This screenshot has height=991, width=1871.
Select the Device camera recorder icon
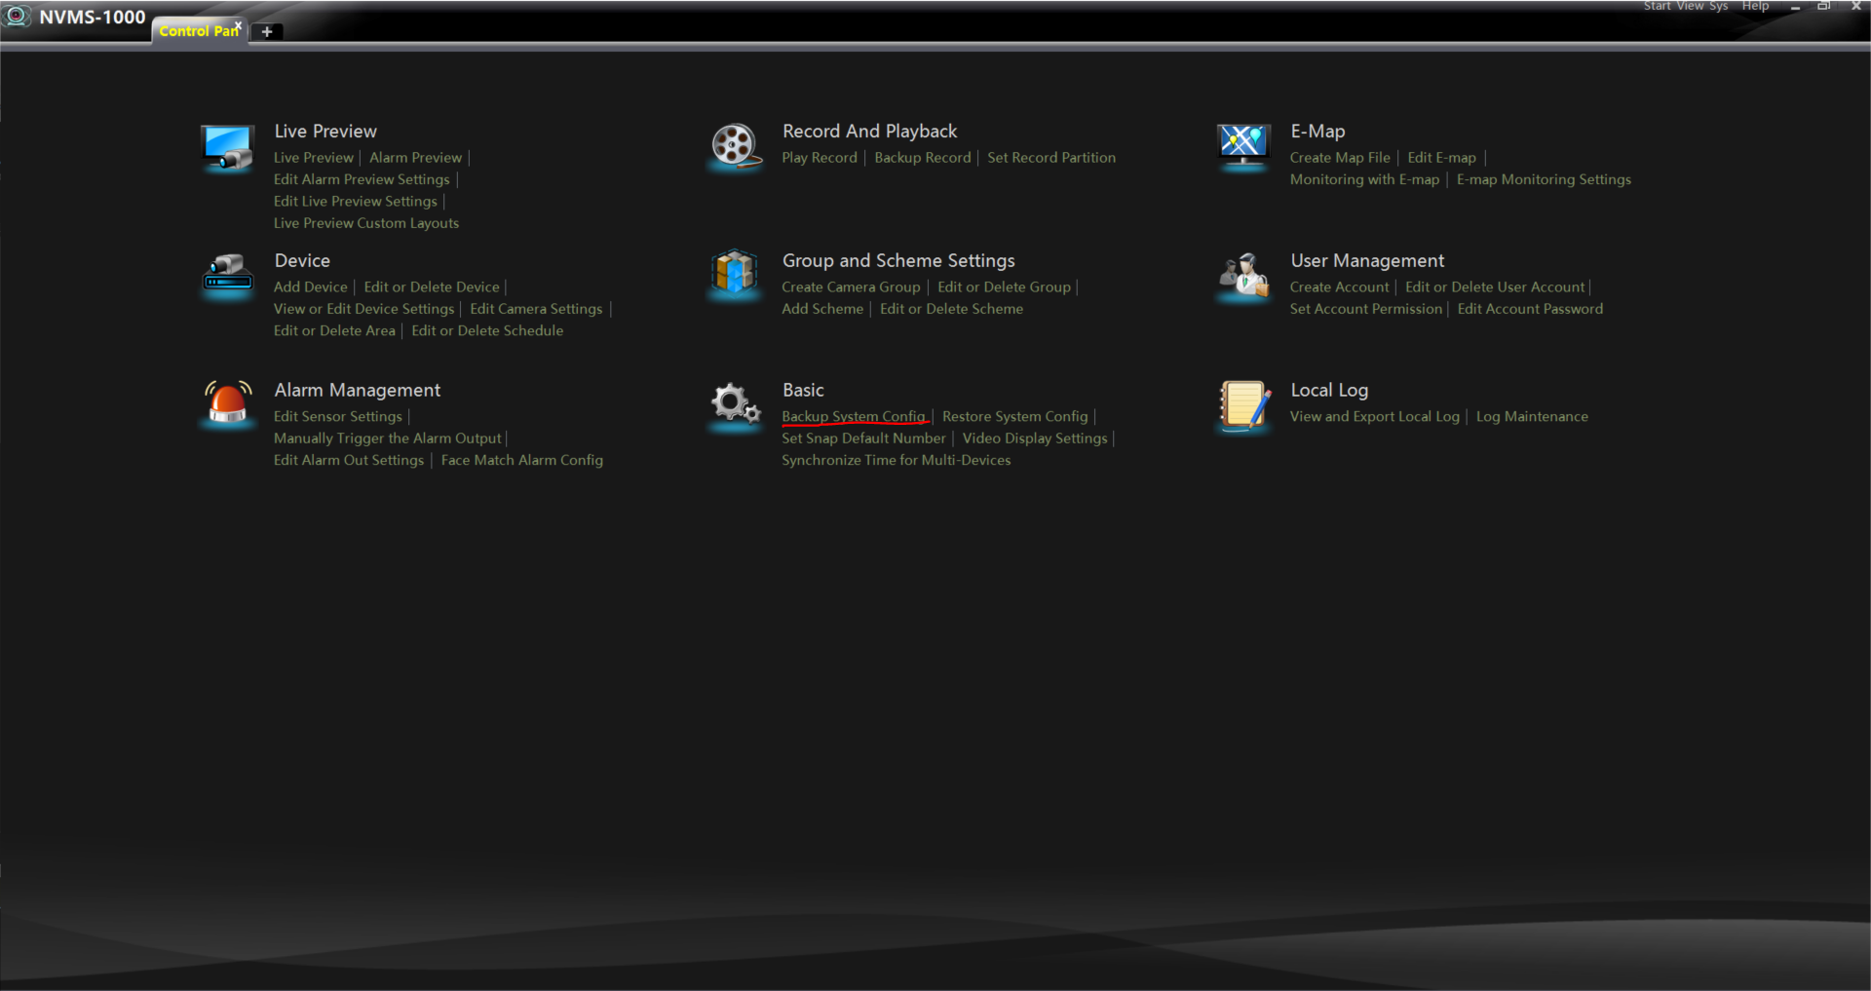click(x=227, y=275)
